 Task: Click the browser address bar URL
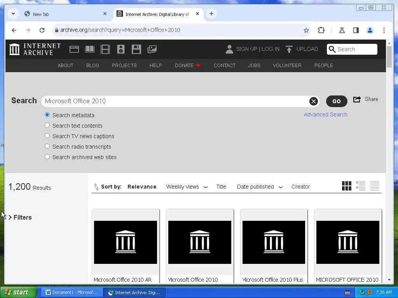tap(120, 30)
